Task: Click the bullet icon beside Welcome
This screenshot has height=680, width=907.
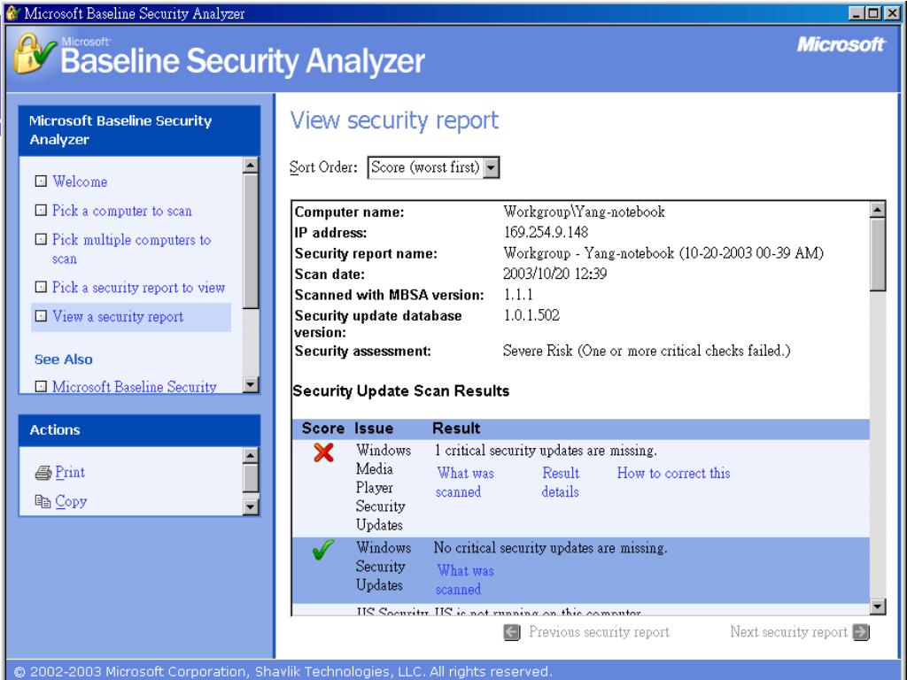Action: point(41,181)
